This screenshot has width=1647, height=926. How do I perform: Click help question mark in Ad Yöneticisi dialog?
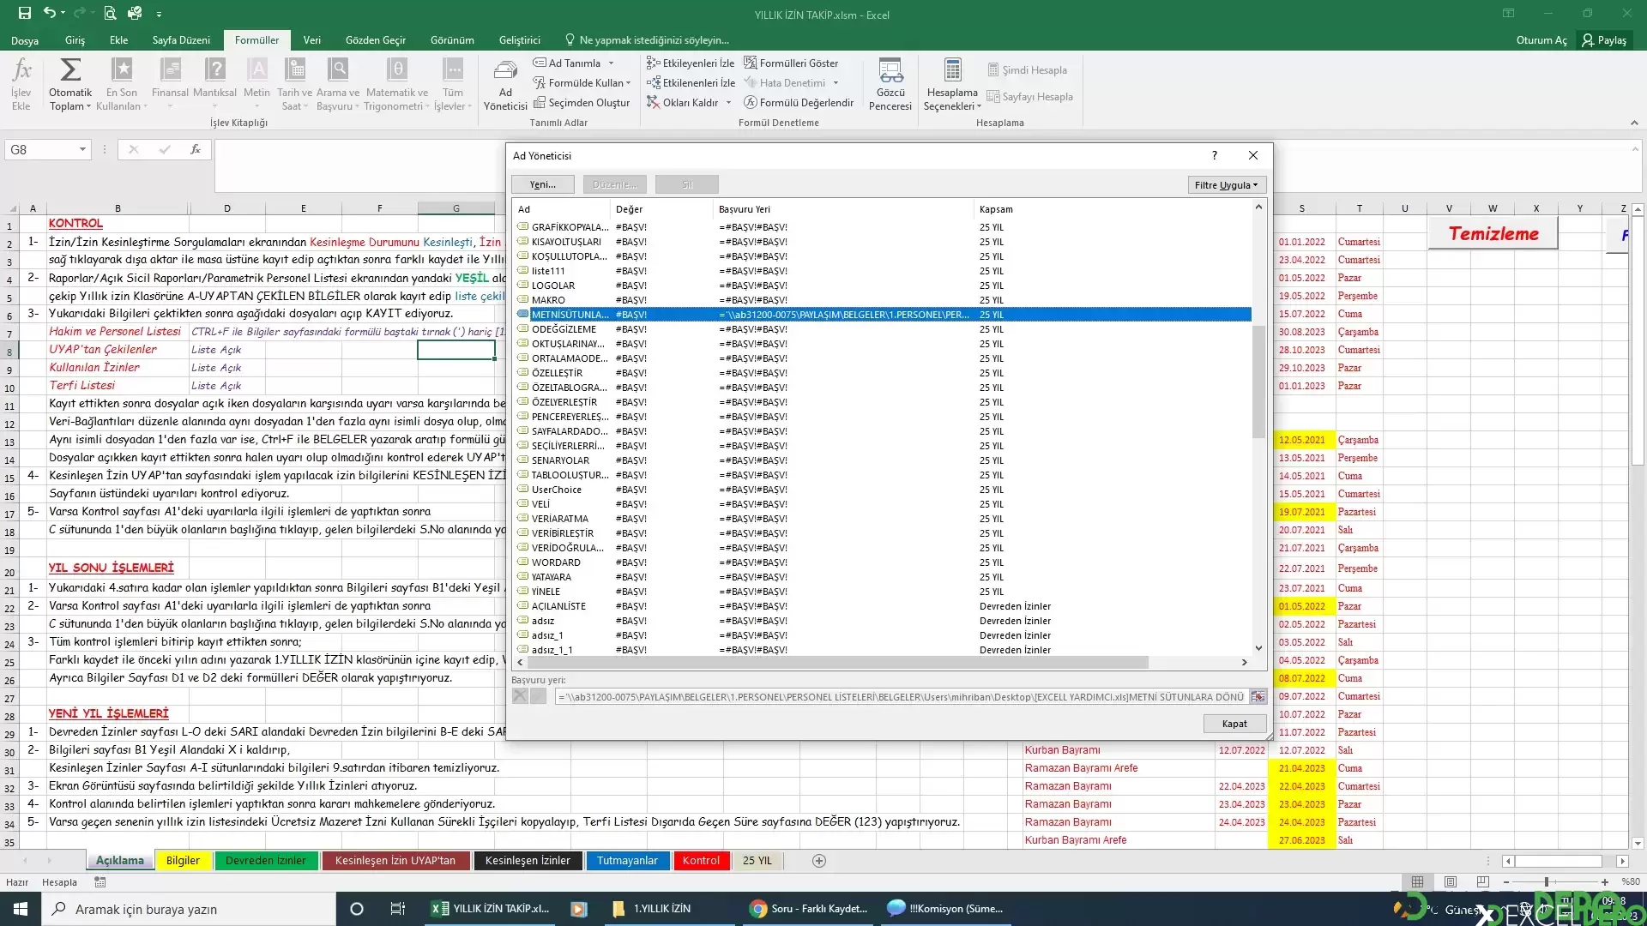[x=1214, y=155]
